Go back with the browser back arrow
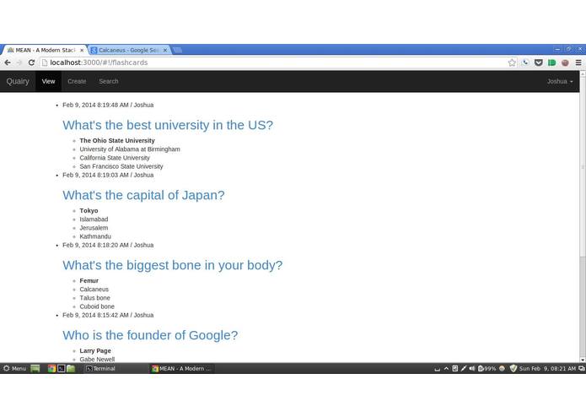 pos(8,62)
